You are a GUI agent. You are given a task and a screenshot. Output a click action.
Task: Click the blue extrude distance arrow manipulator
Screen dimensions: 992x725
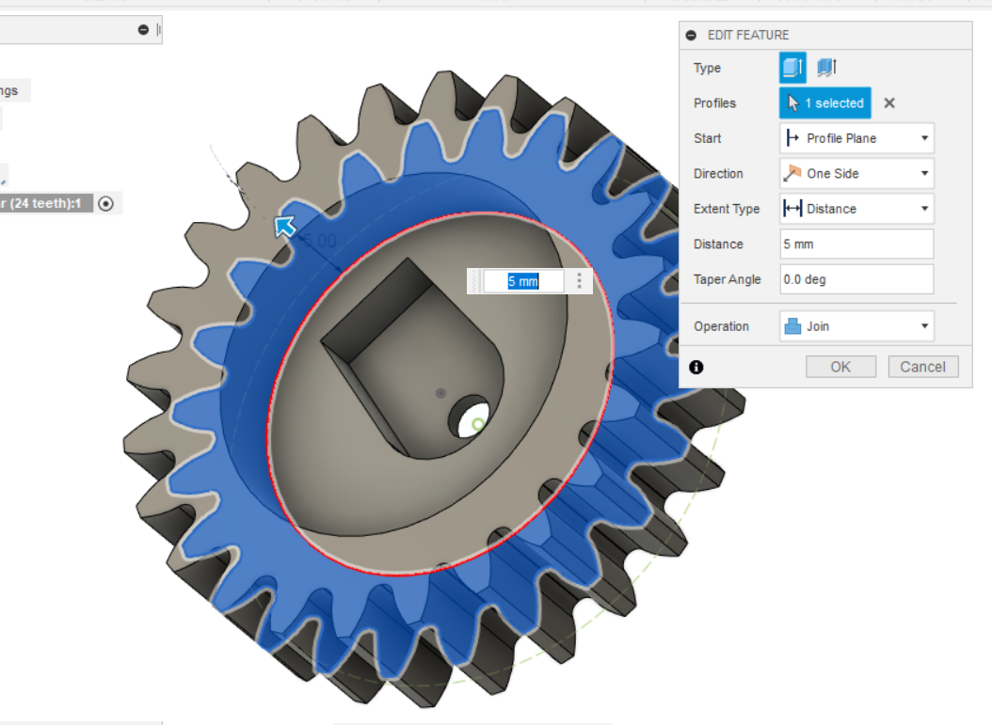point(284,226)
